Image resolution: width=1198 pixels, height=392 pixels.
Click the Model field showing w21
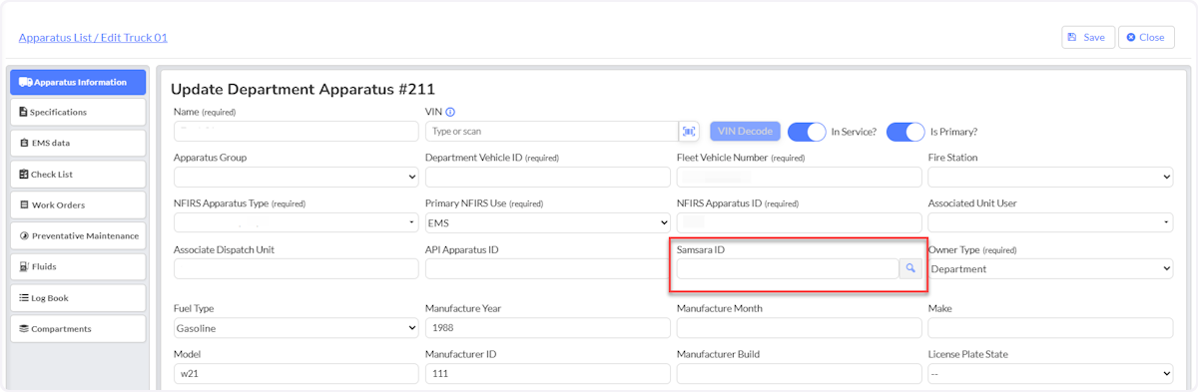pos(296,373)
